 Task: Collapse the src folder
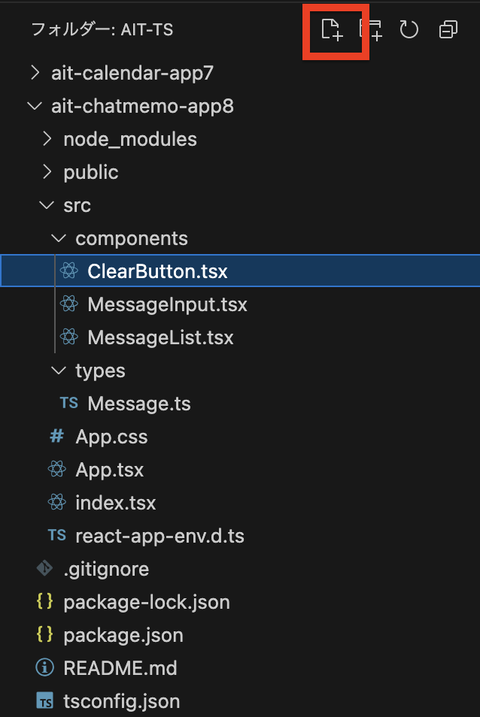point(47,205)
